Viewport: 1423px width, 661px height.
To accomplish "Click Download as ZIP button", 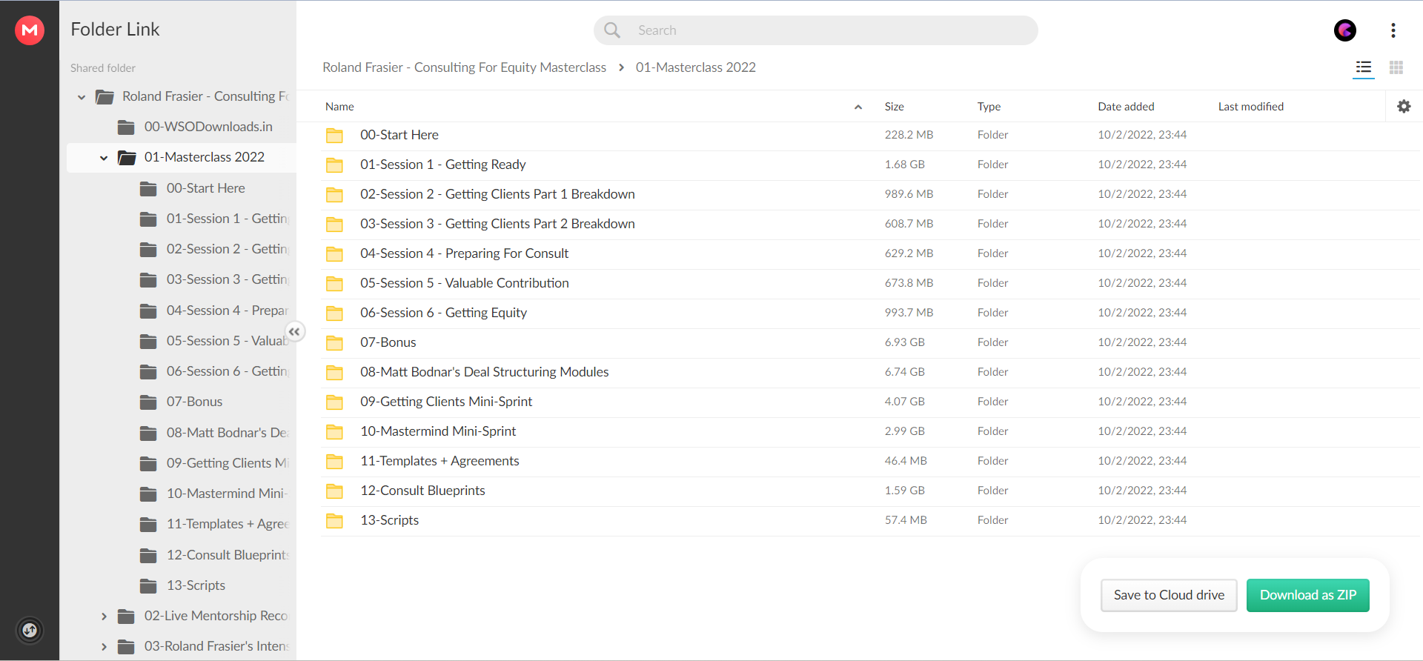I will click(x=1308, y=595).
